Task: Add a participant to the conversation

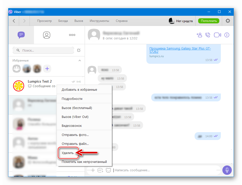Action: 199,35
